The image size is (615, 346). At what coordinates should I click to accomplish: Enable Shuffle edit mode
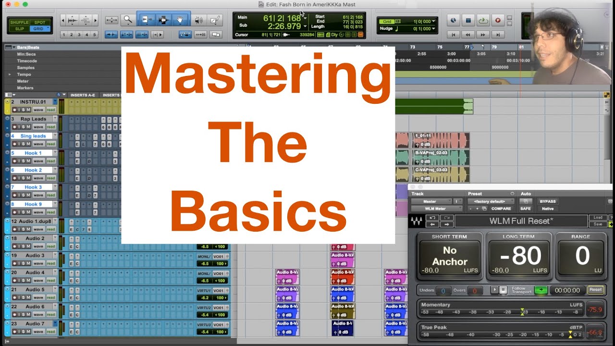[x=19, y=22]
